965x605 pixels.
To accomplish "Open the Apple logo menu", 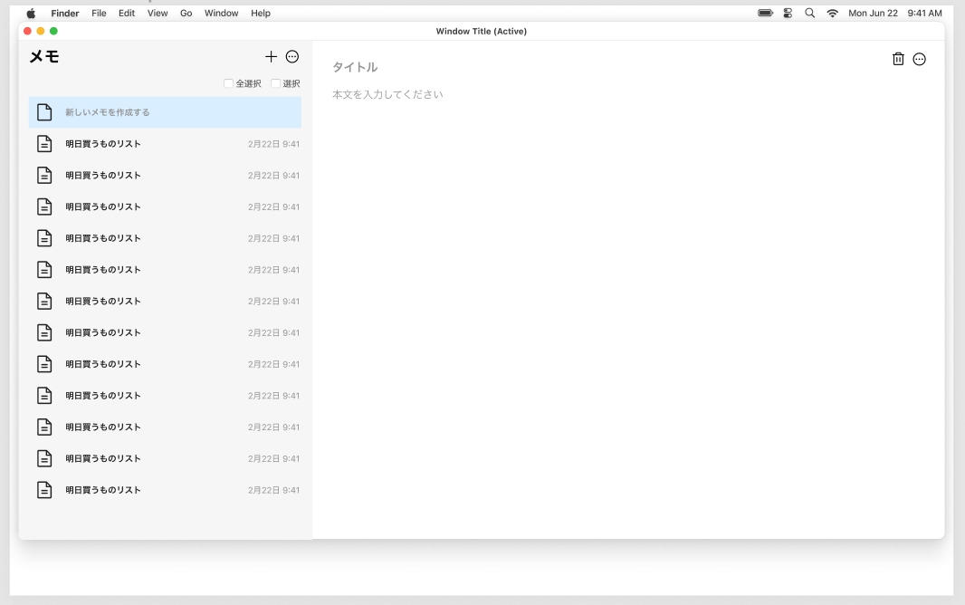I will pos(31,14).
